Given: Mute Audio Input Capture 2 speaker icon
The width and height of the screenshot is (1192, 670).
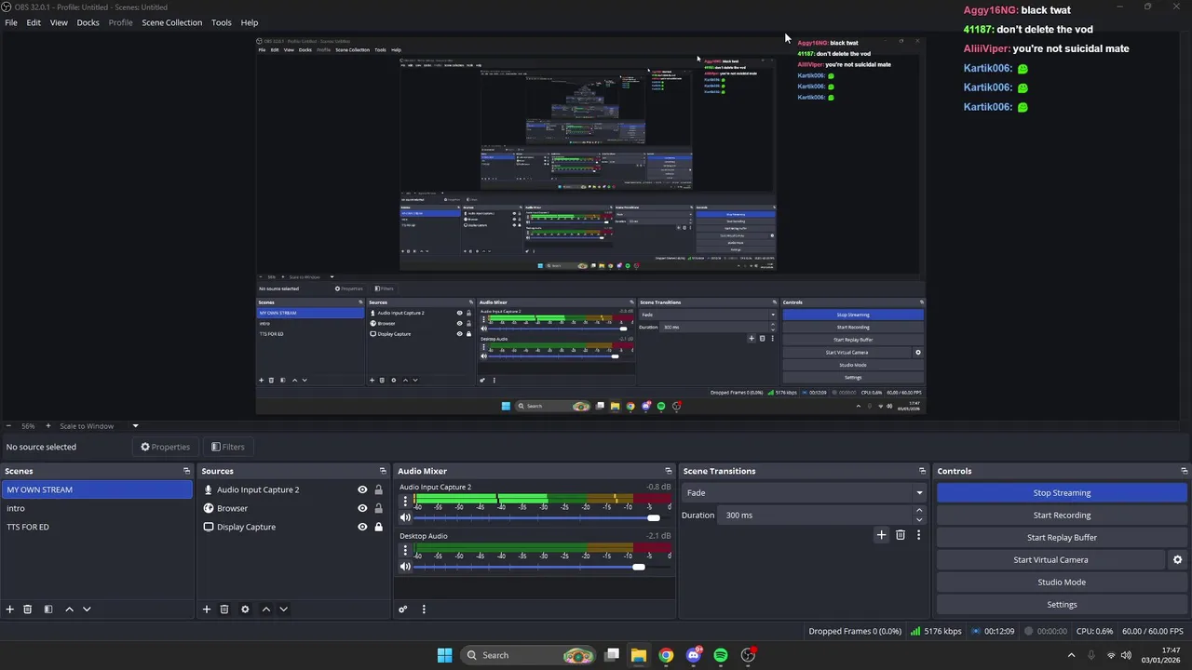Looking at the screenshot, I should coord(405,517).
